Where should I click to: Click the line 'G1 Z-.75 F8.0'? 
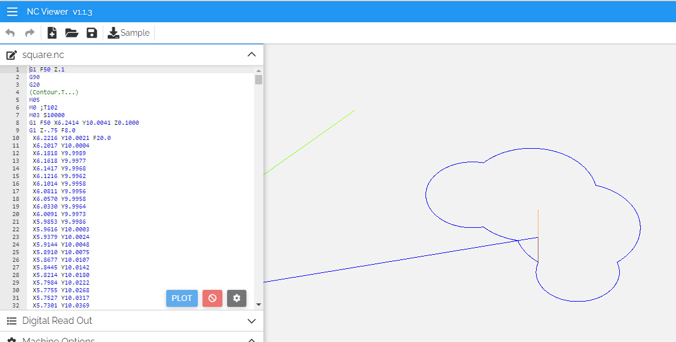[52, 130]
